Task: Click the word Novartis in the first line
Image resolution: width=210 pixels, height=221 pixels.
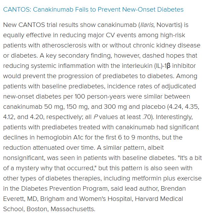Action: 167,25
